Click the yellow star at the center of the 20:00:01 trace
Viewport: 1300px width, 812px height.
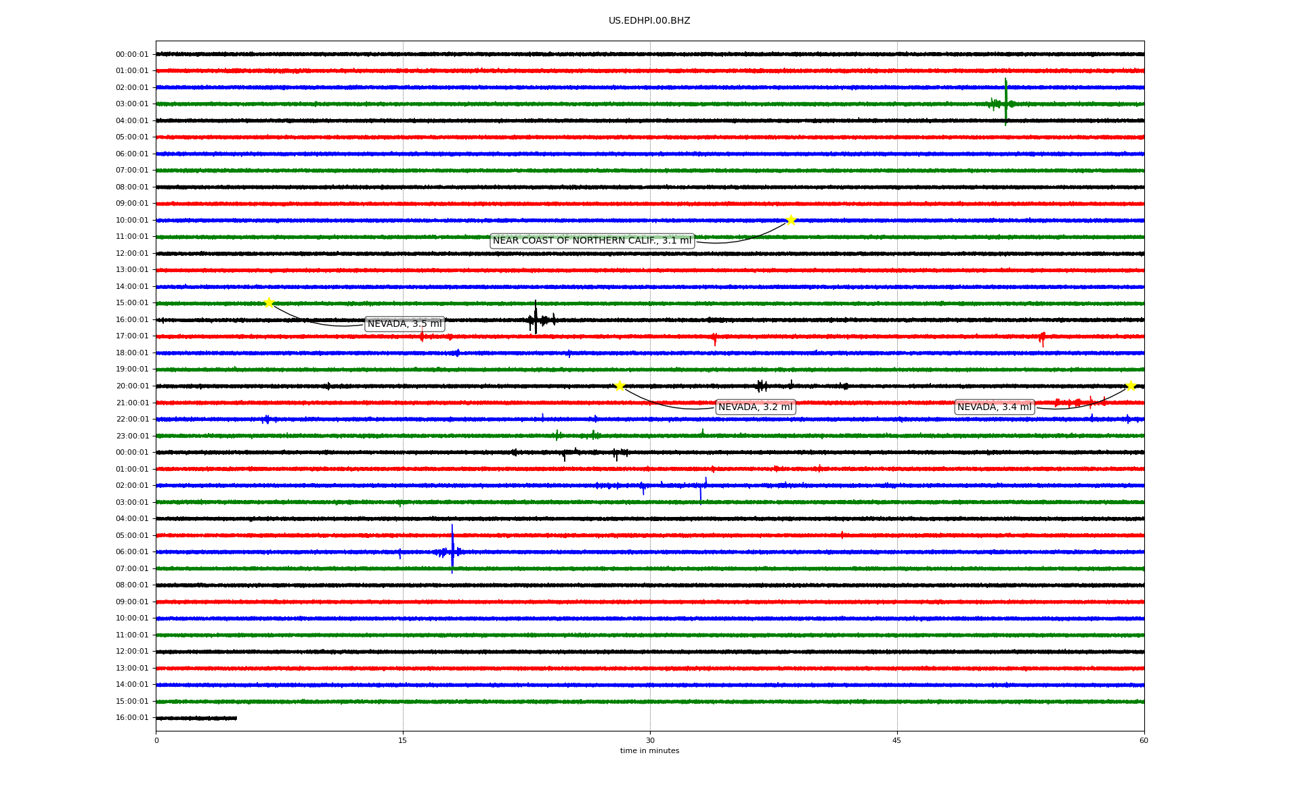pyautogui.click(x=620, y=386)
